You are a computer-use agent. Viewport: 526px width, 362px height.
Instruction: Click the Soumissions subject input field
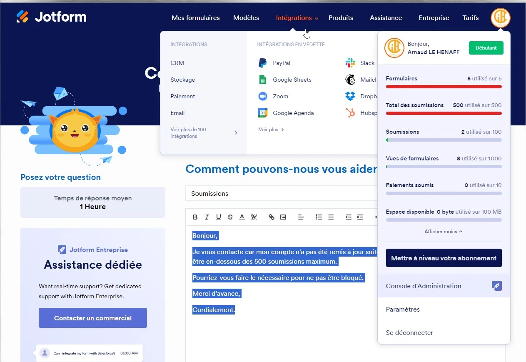click(281, 193)
